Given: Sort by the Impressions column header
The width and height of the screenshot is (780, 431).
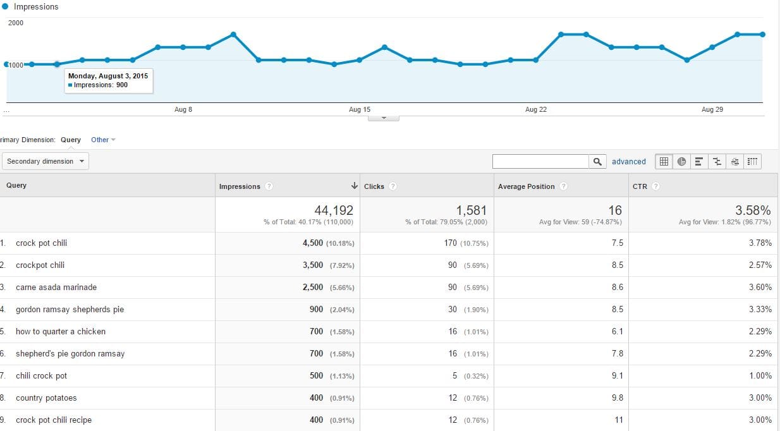Looking at the screenshot, I should coord(240,186).
